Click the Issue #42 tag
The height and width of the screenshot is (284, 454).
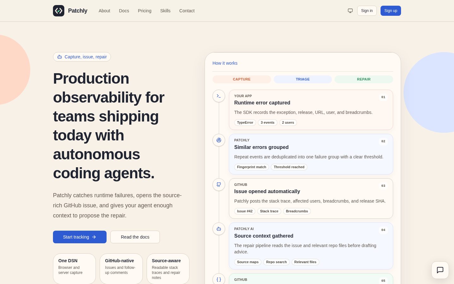(x=245, y=211)
